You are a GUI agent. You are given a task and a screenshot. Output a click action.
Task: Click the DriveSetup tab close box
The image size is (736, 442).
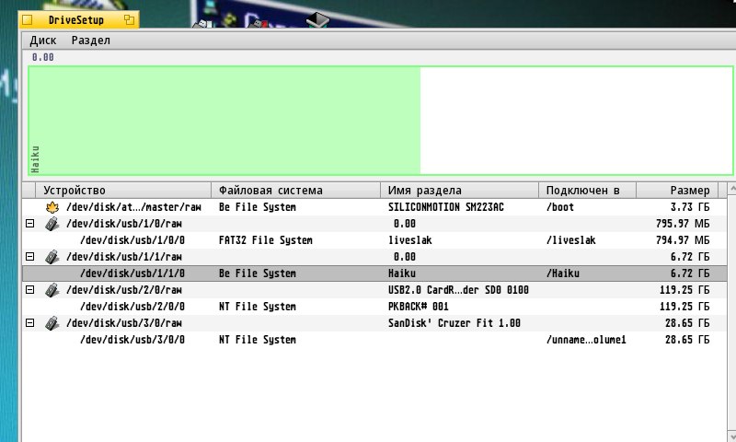click(28, 19)
